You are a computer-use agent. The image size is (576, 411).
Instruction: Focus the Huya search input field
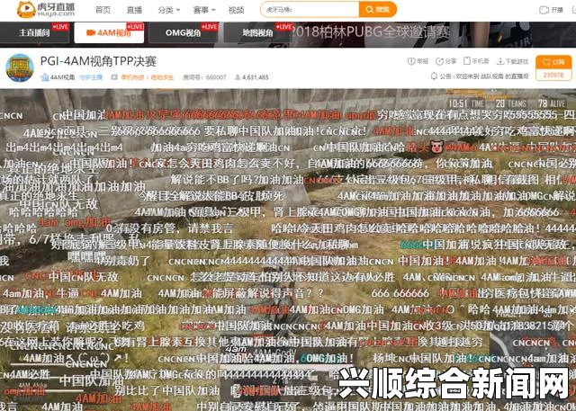310,10
